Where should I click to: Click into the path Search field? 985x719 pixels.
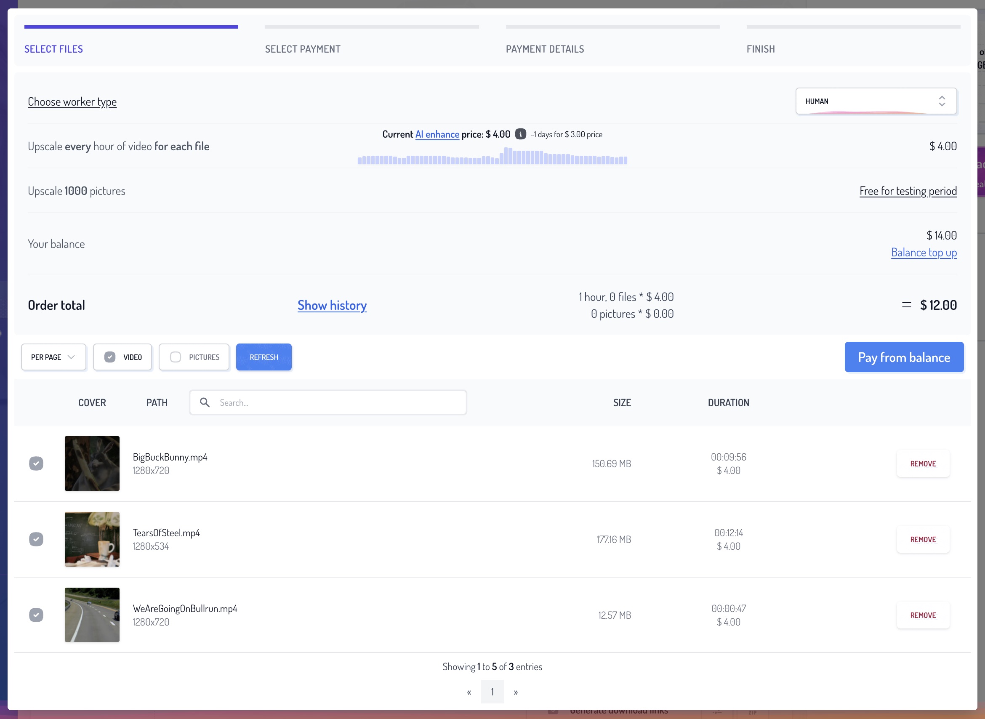click(x=340, y=402)
